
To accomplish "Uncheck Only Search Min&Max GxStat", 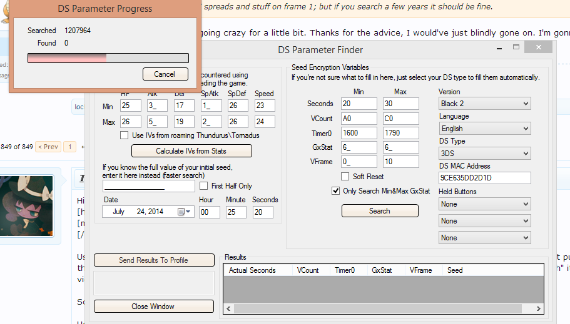I will [x=336, y=191].
